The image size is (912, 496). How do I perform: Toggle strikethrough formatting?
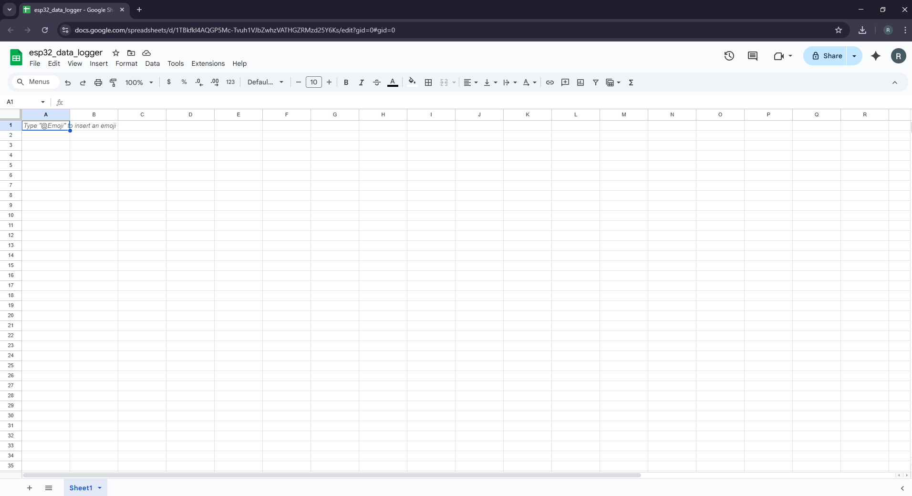[x=377, y=83]
